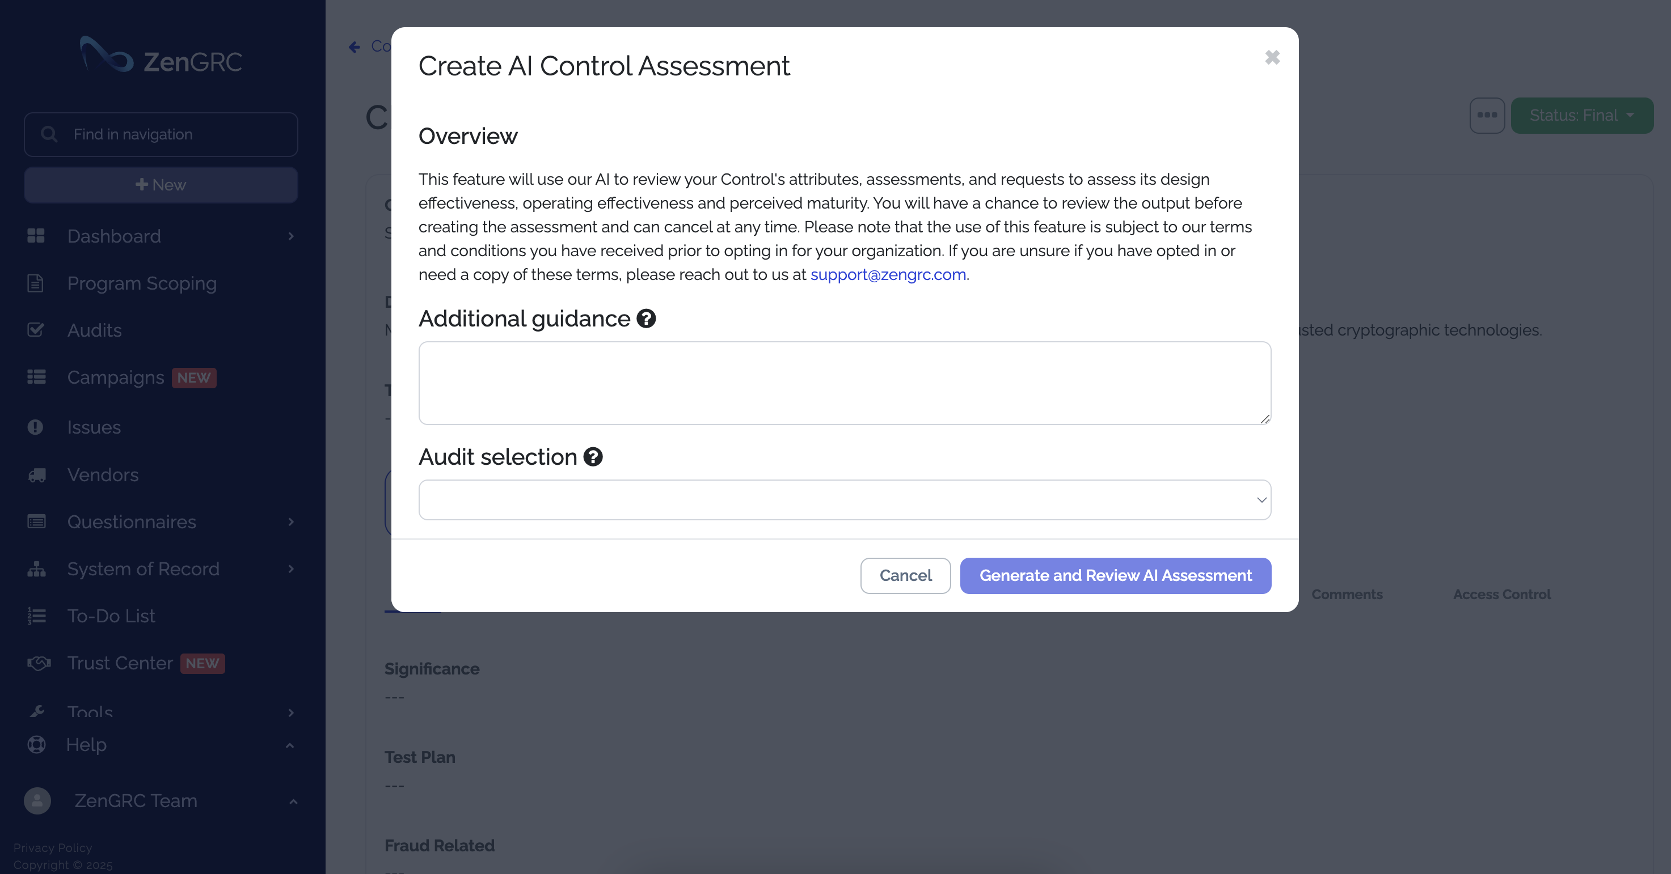Open the To-Do List nav item
The width and height of the screenshot is (1671, 874).
pos(111,616)
